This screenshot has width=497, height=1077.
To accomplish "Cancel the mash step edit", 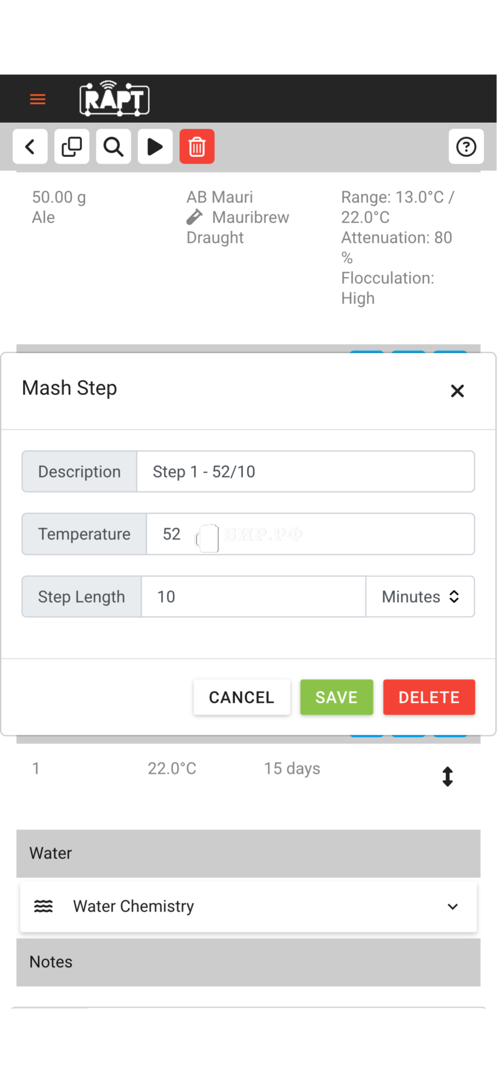I will coord(242,697).
